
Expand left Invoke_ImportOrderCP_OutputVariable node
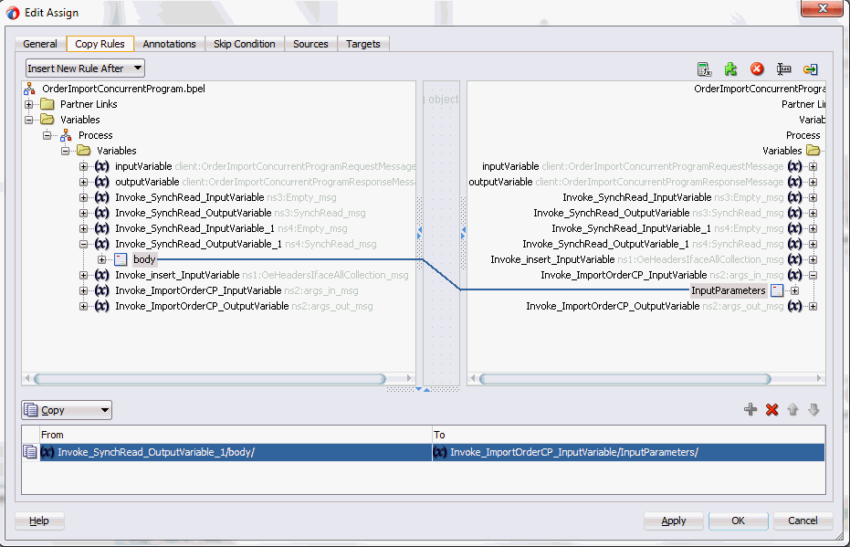click(x=83, y=306)
